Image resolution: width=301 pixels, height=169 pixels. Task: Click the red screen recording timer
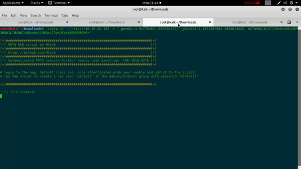(x=252, y=3)
